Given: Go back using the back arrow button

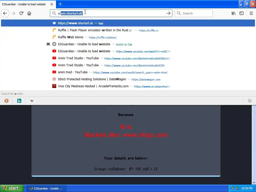Looking at the screenshot, I should [5, 13].
